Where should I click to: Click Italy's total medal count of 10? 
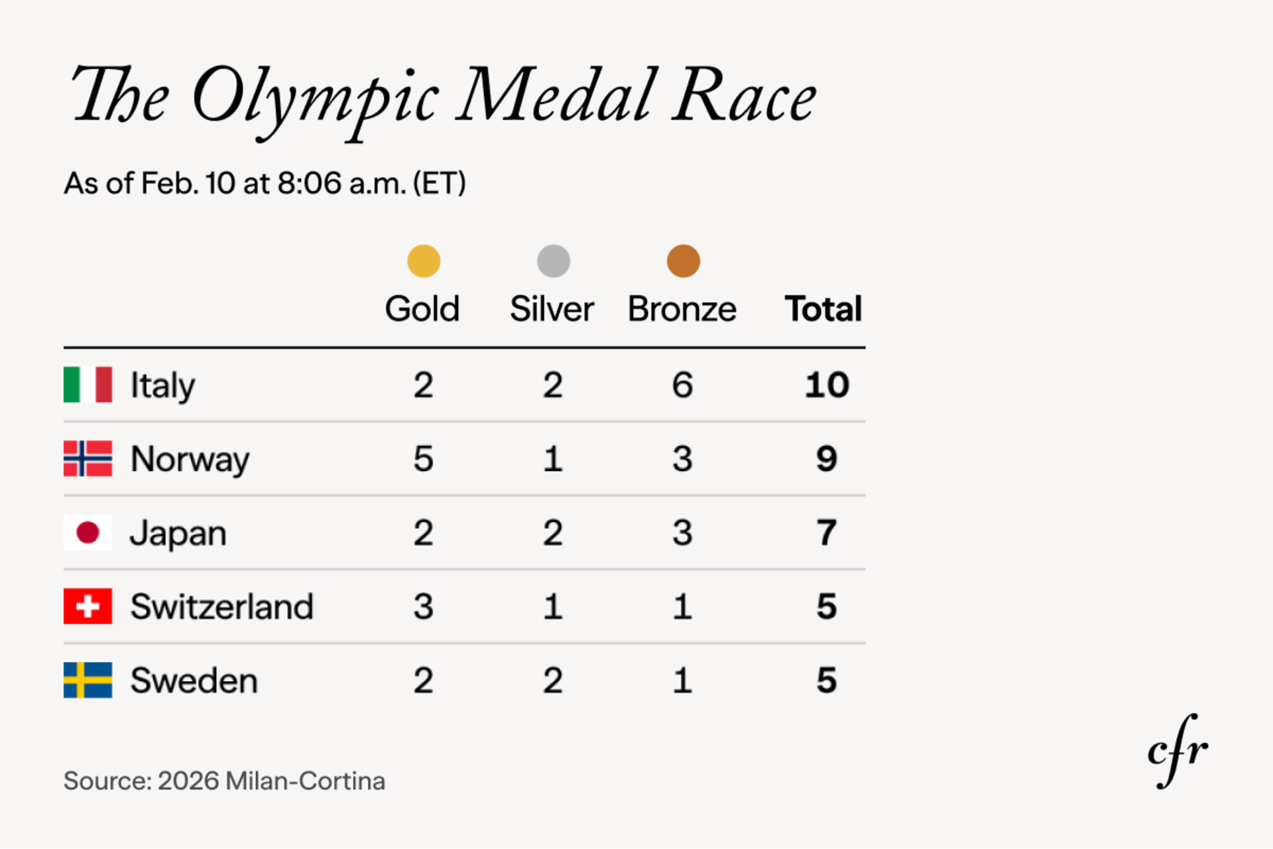[827, 385]
